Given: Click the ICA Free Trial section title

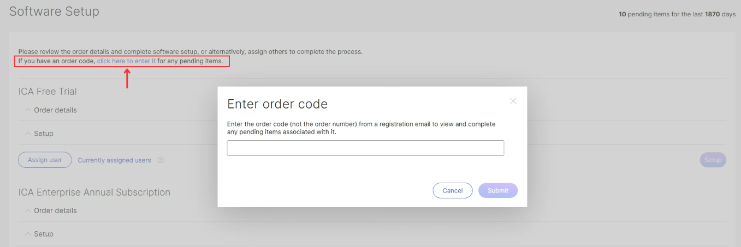Looking at the screenshot, I should pos(48,91).
